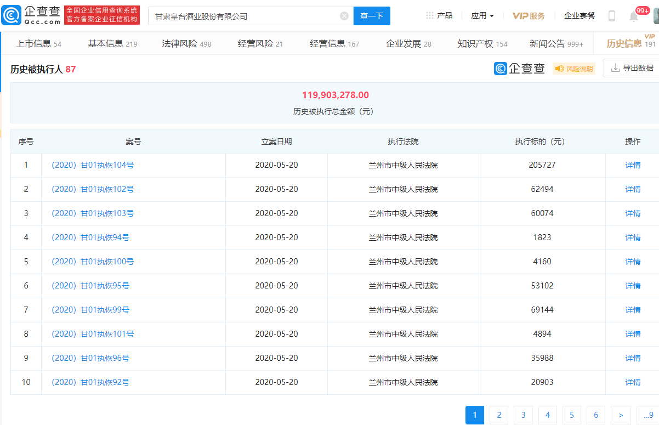Open 企业套餐 link in header
This screenshot has height=425, width=659.
click(580, 15)
